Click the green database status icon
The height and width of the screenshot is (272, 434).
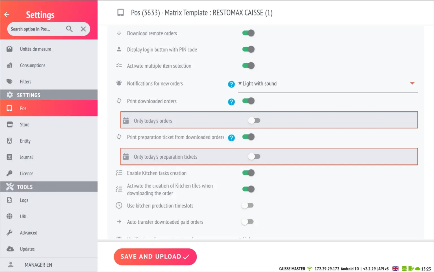[404, 269]
